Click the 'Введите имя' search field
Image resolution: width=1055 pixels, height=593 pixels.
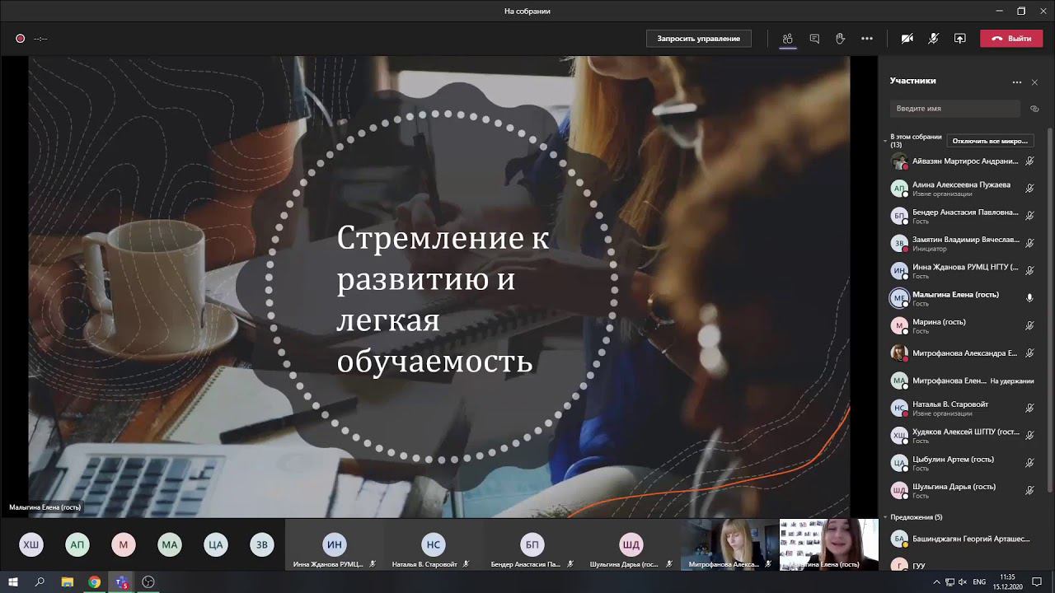point(954,109)
